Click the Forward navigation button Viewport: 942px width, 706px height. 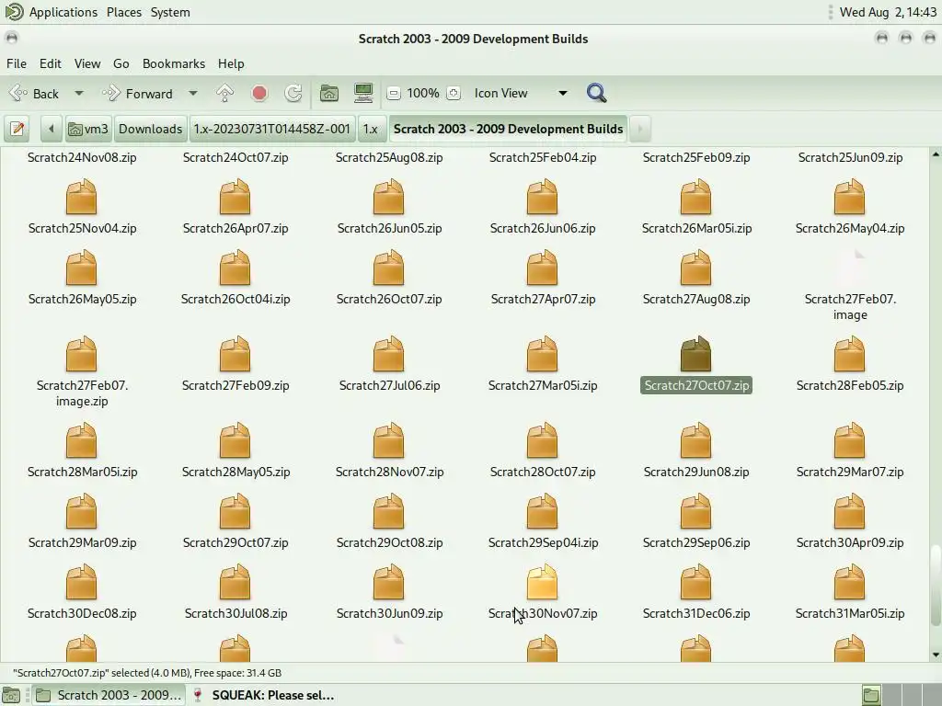point(138,93)
